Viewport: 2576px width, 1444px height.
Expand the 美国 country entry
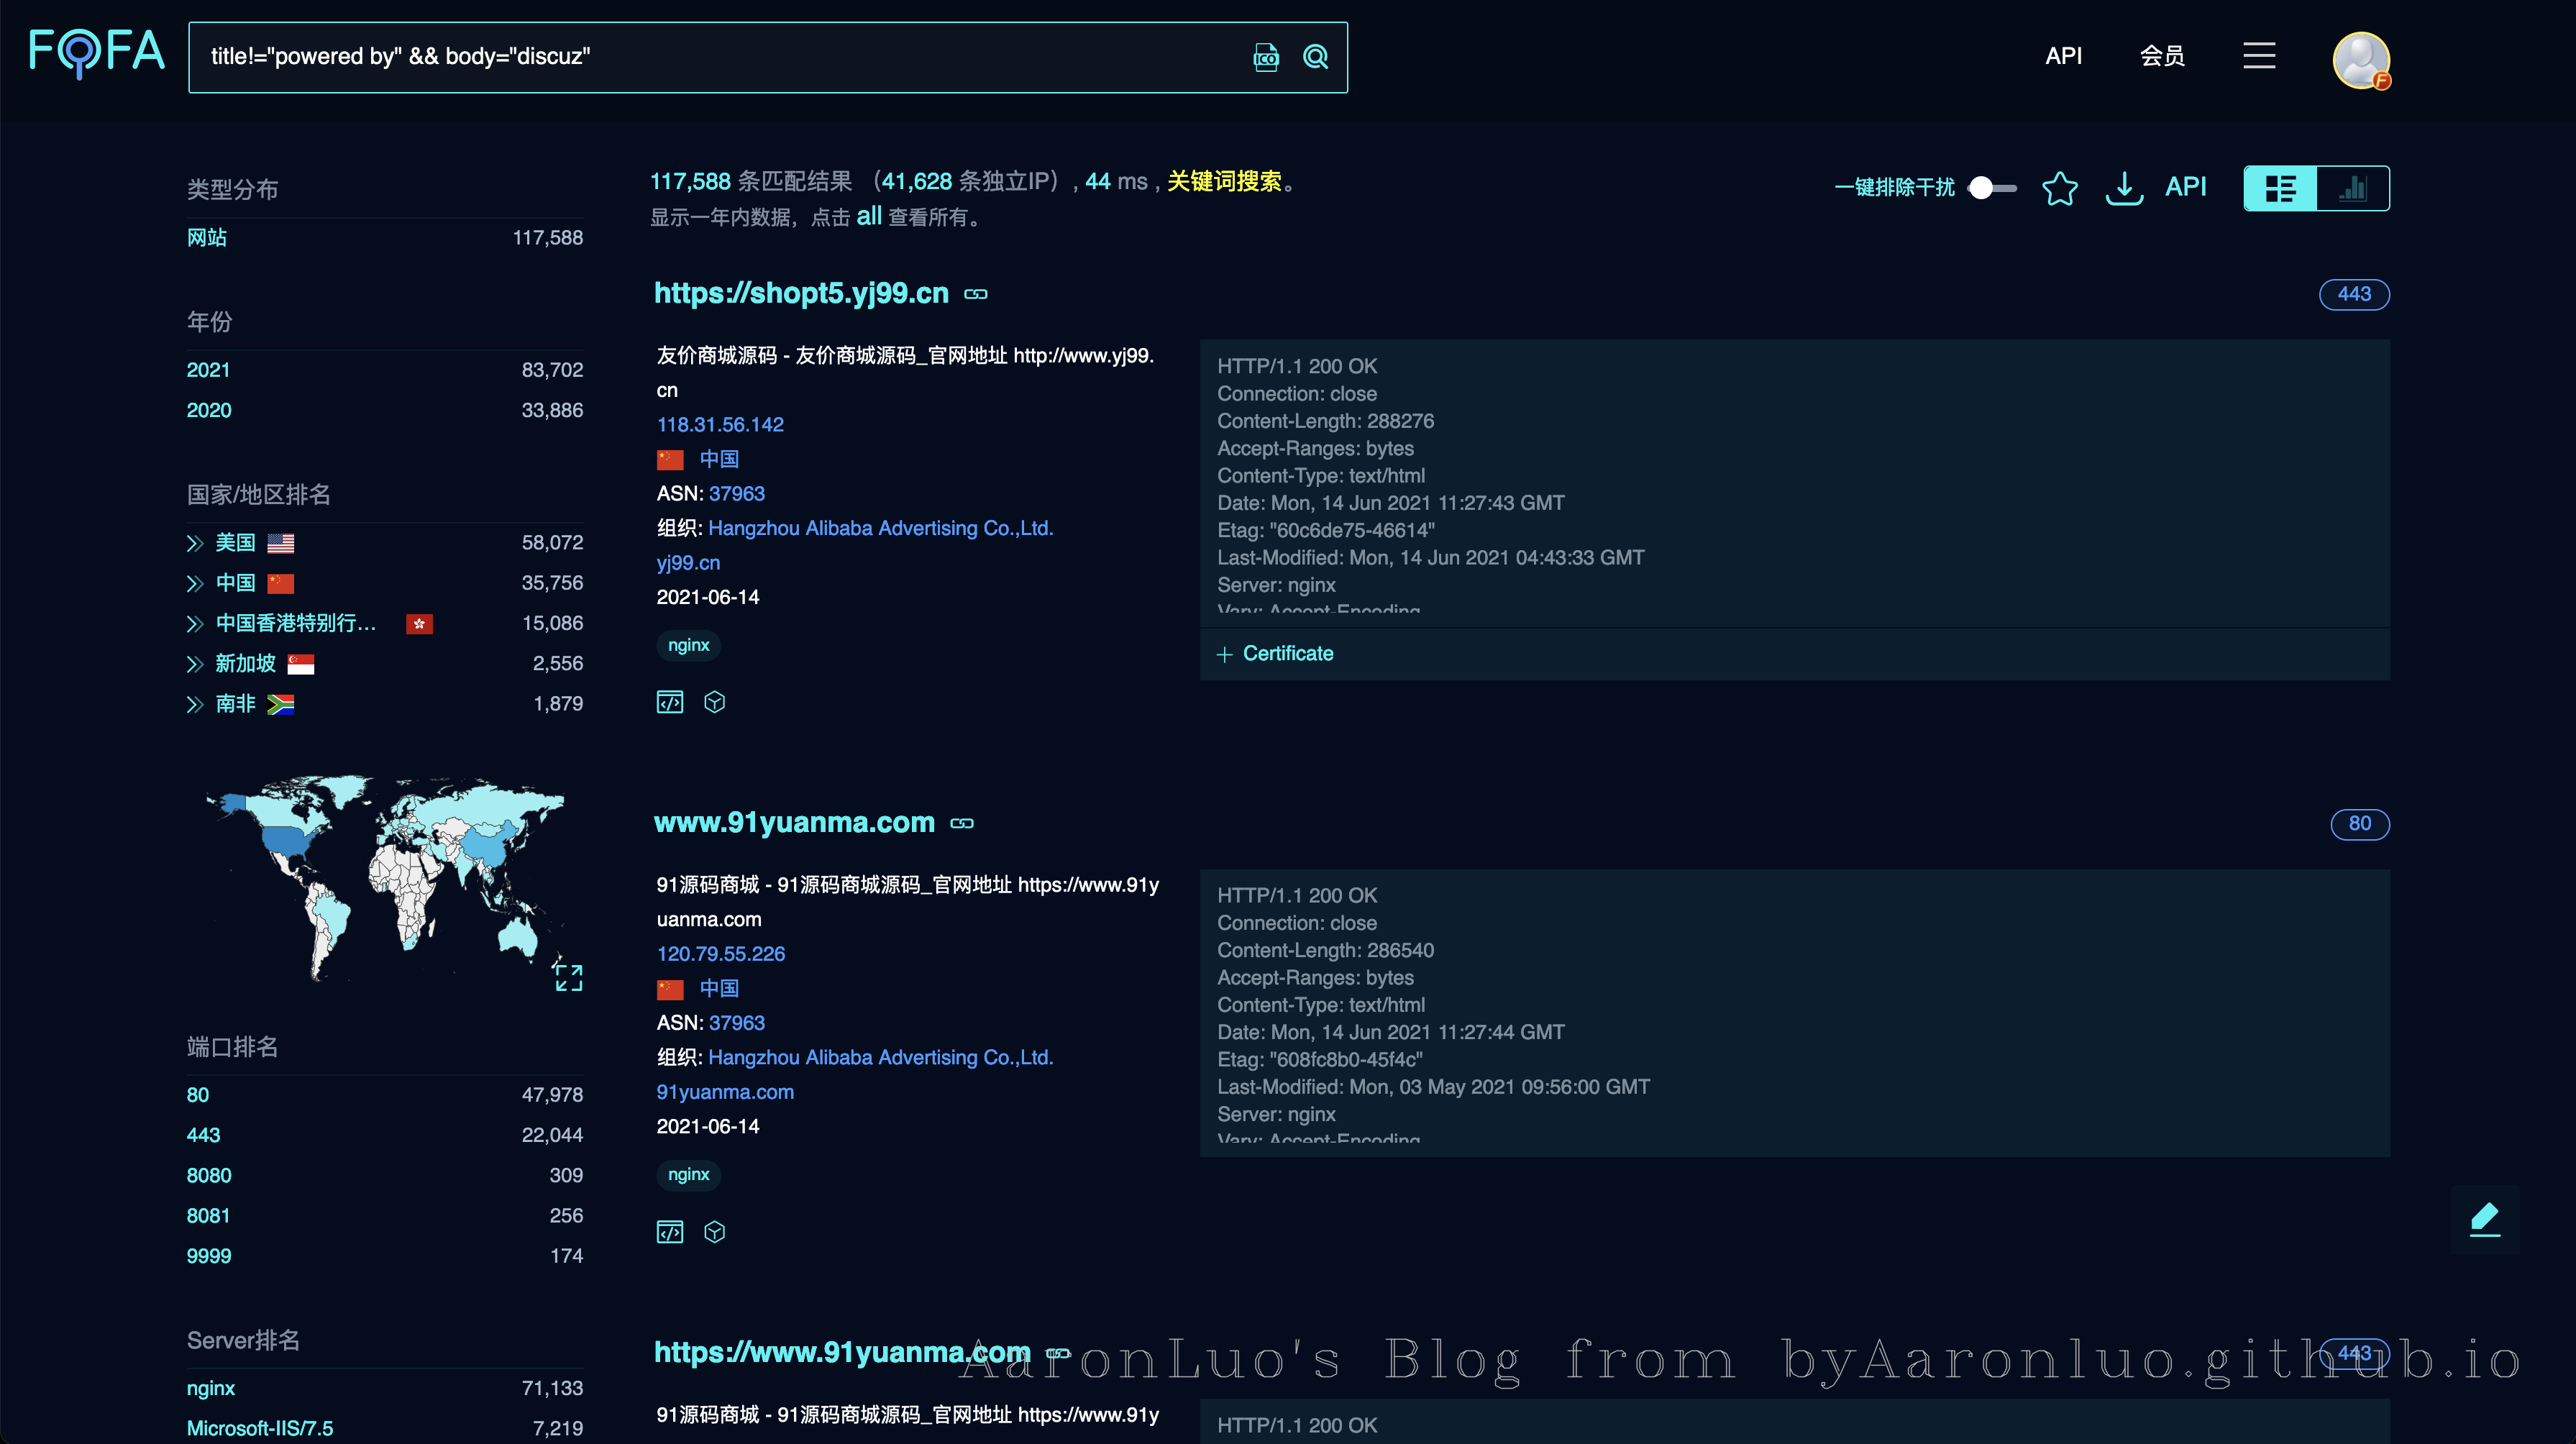pos(195,543)
